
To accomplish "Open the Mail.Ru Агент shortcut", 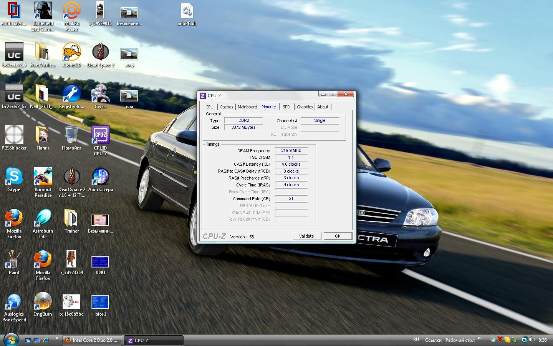I will (72, 11).
